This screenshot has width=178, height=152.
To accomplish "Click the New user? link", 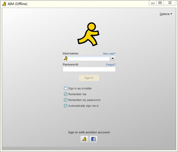I will (109, 53).
